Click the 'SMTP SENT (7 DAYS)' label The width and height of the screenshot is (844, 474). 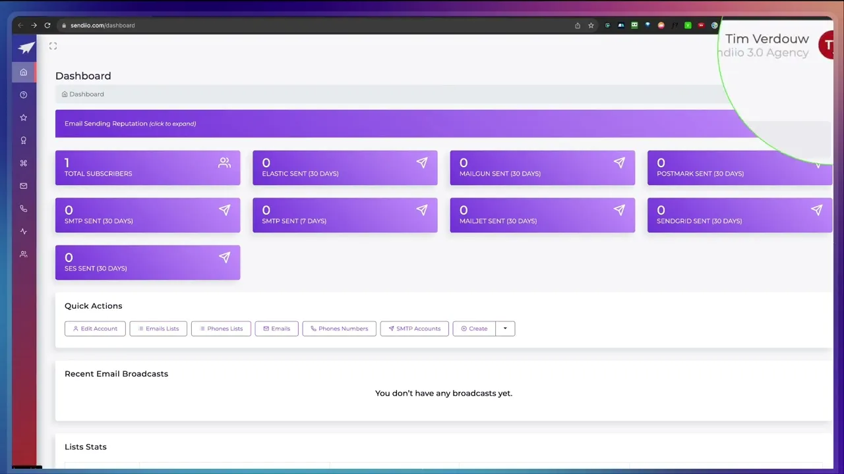(294, 221)
